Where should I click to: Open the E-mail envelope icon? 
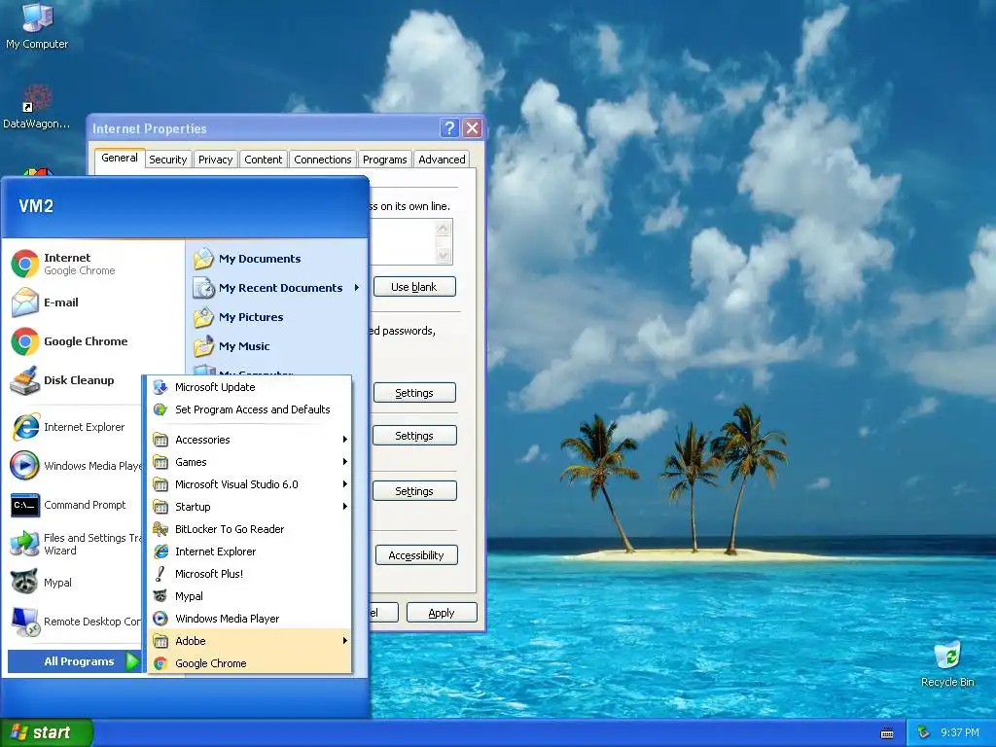click(x=24, y=302)
